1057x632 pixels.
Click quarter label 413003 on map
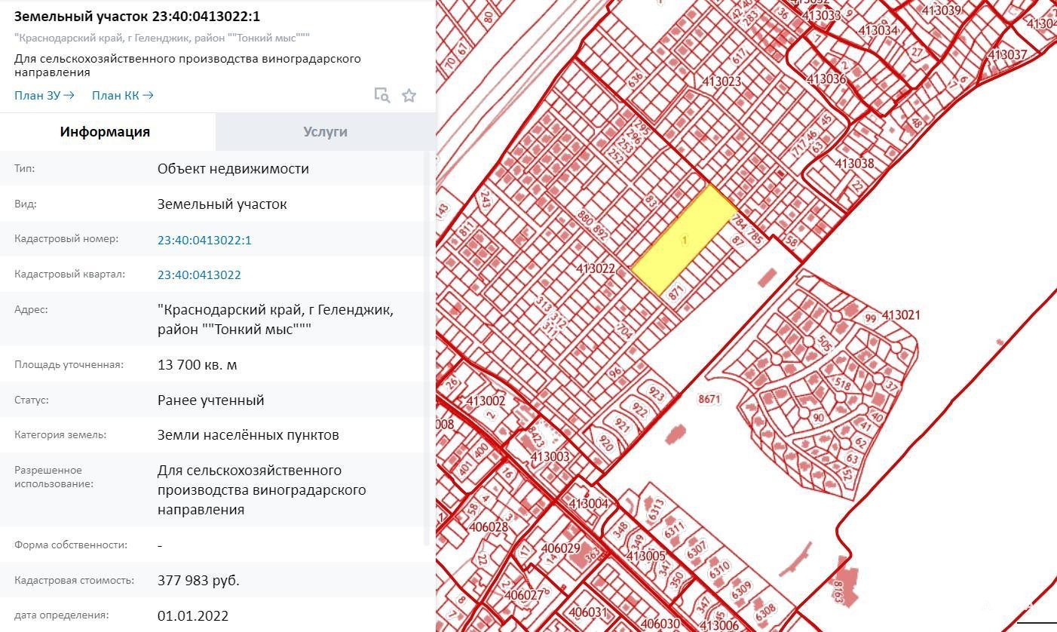(550, 456)
